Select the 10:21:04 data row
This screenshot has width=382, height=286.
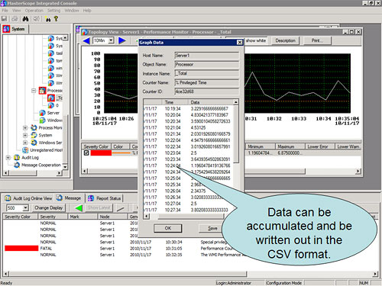coord(189,127)
